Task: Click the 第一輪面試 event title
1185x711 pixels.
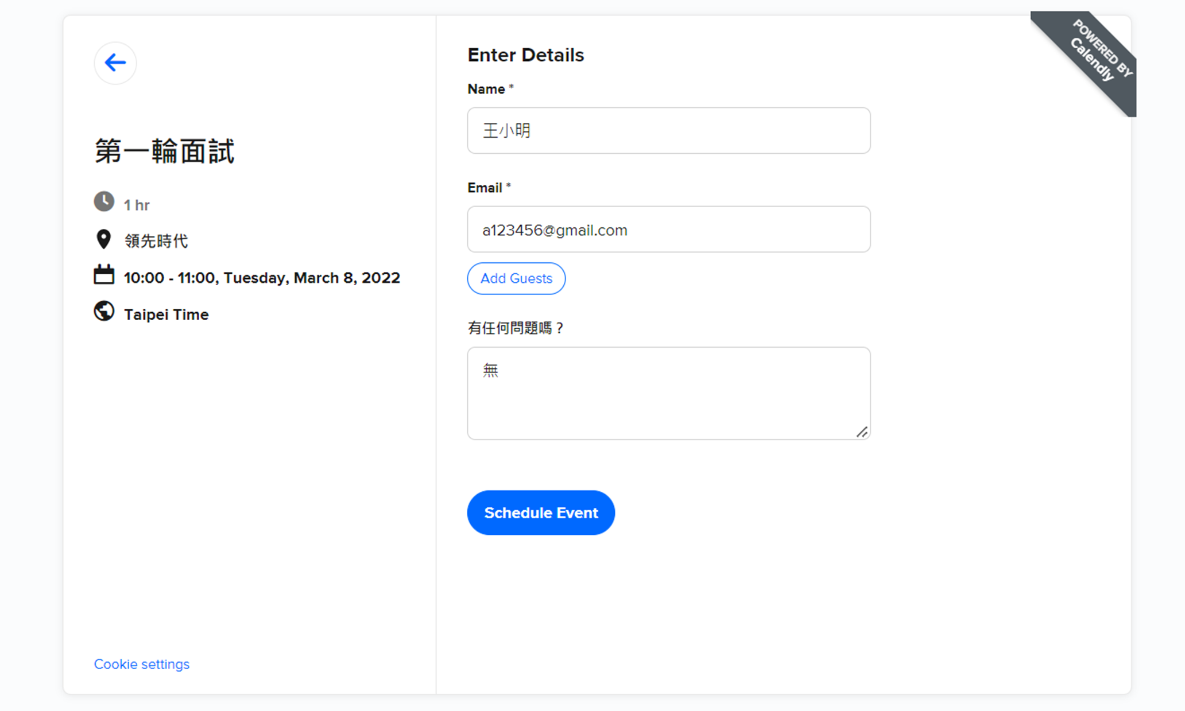Action: coord(165,151)
